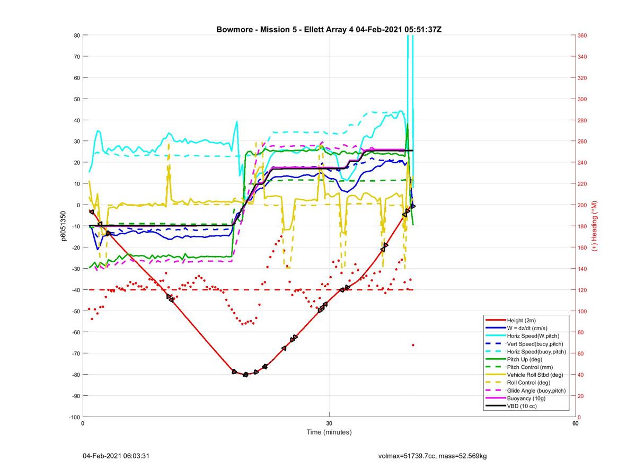Select the heading axis tick label "100"

point(582,311)
